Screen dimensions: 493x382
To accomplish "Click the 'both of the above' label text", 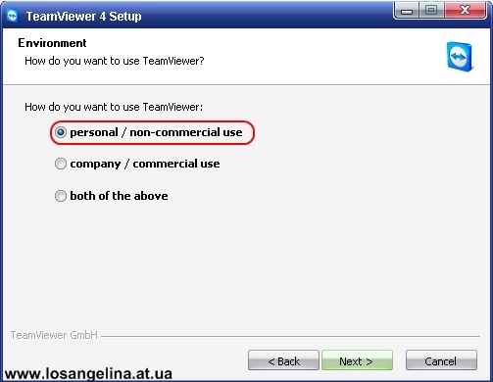I will coord(119,196).
